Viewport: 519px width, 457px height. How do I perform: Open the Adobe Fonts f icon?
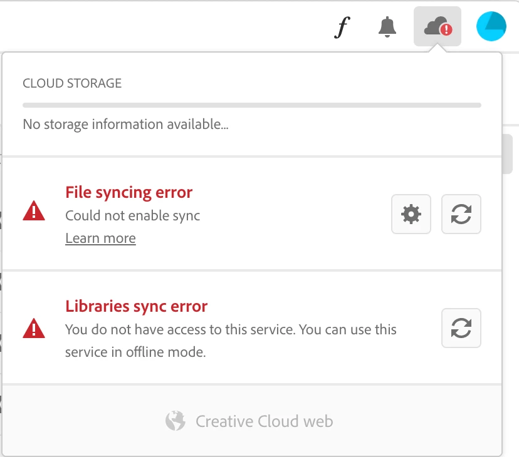pyautogui.click(x=342, y=27)
